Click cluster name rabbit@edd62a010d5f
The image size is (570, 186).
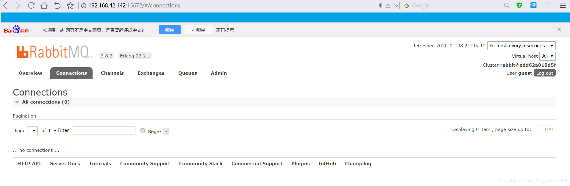click(528, 65)
